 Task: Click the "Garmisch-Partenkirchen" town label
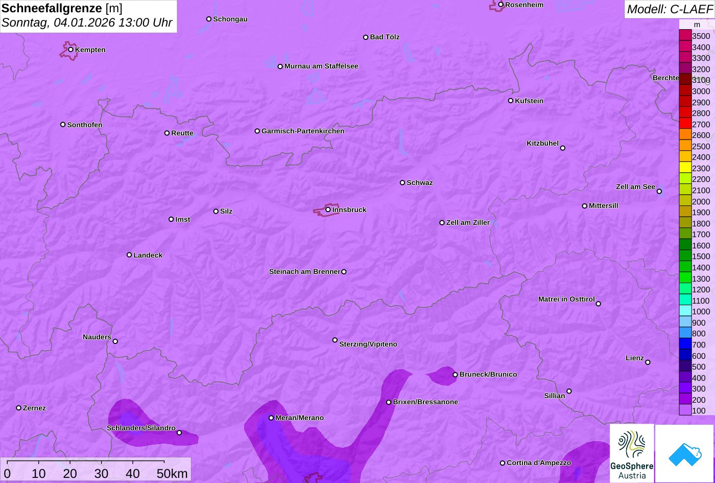303,131
